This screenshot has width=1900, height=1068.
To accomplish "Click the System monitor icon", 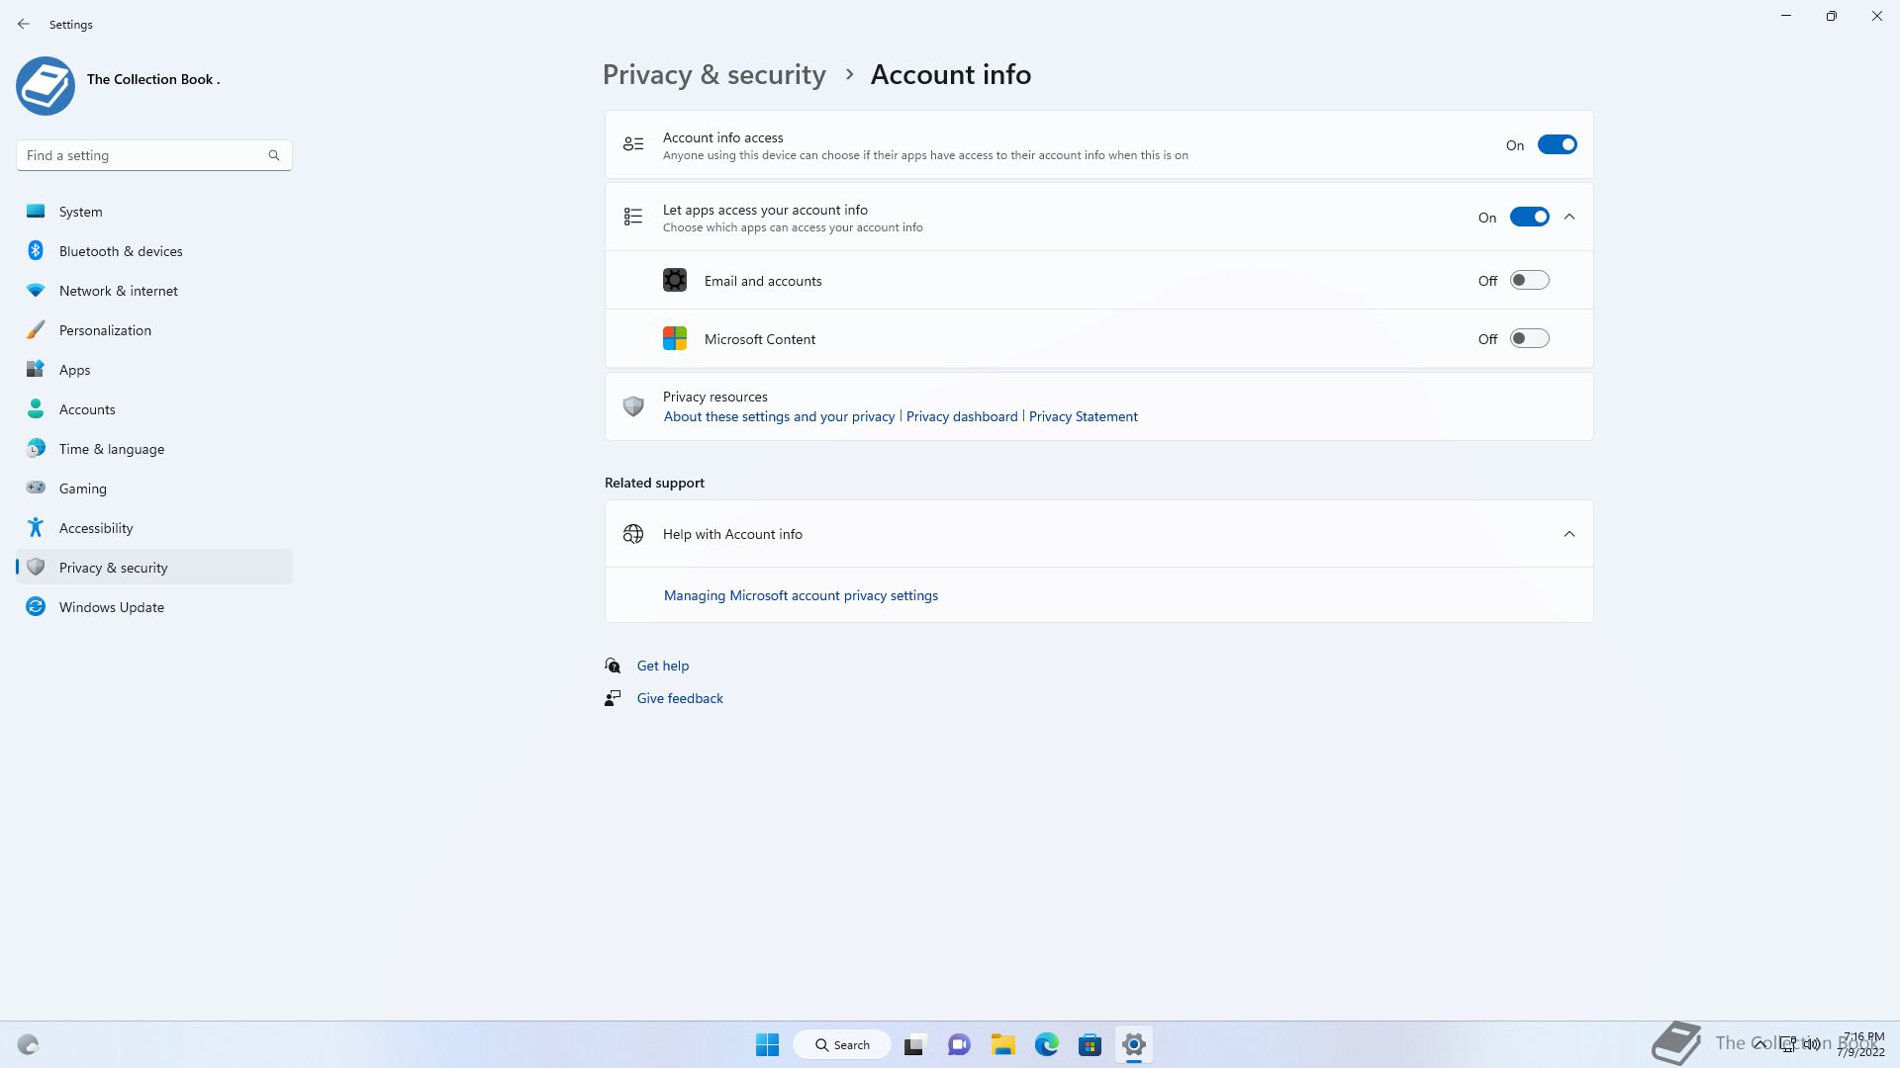I will 36,211.
